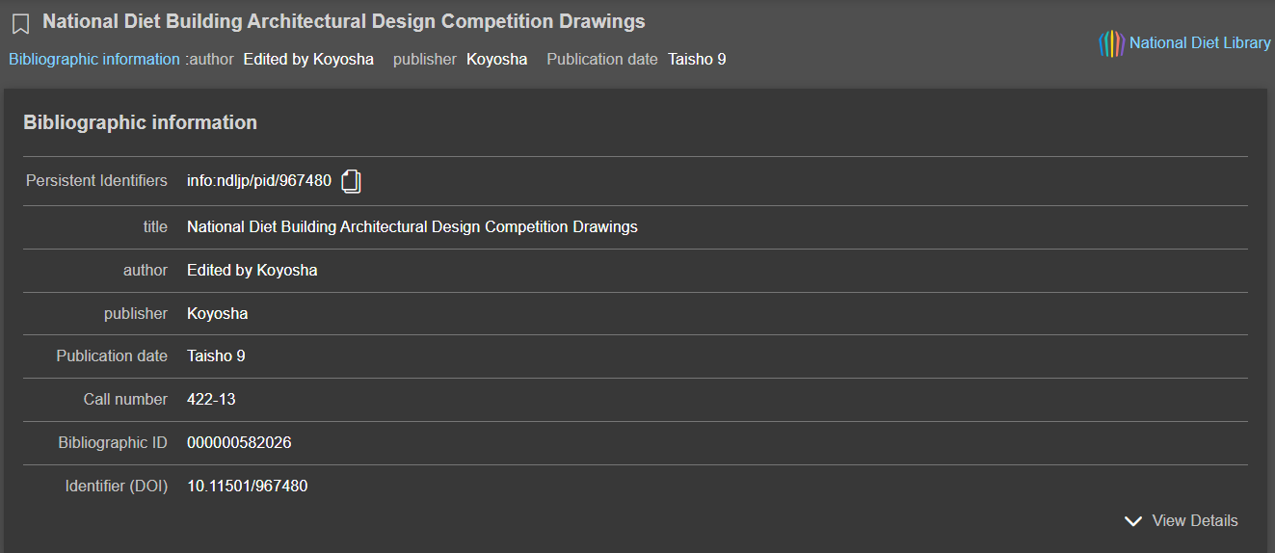Click the DOI value 10.11501/967480

(248, 487)
